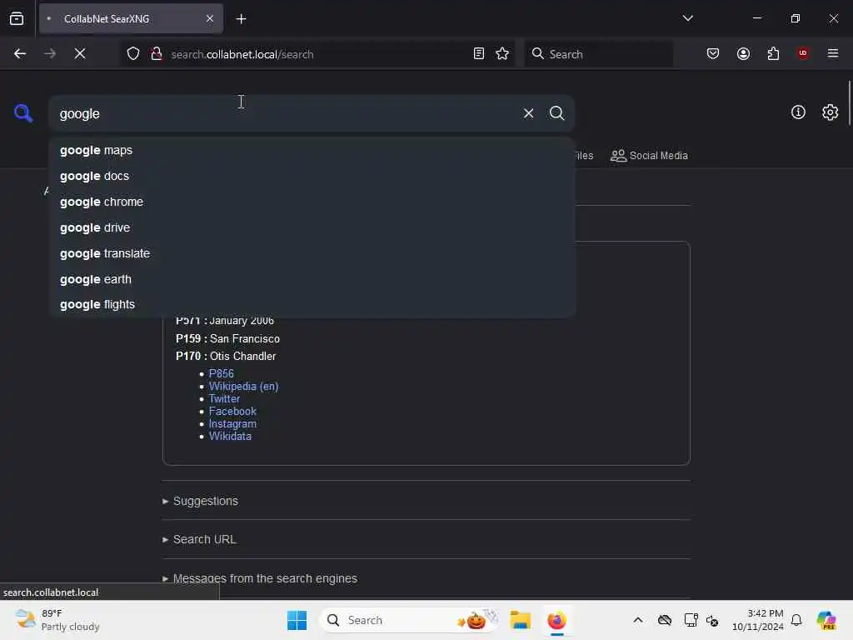List all tabs dropdown
This screenshot has height=640, width=853.
tap(687, 18)
